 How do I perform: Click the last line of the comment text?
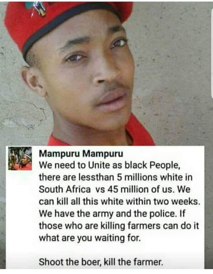pyautogui.click(x=101, y=262)
